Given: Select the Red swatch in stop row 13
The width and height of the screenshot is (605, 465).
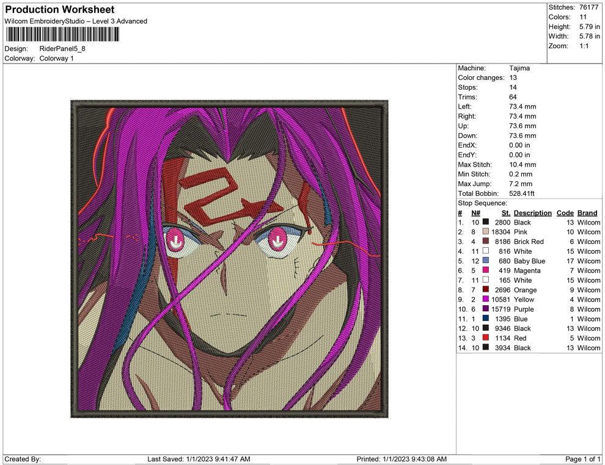Looking at the screenshot, I should [x=486, y=337].
